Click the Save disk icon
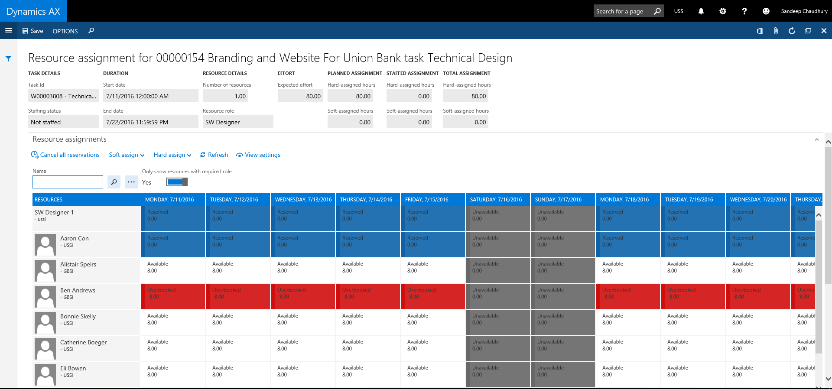Viewport: 832px width, 389px height. click(x=25, y=31)
